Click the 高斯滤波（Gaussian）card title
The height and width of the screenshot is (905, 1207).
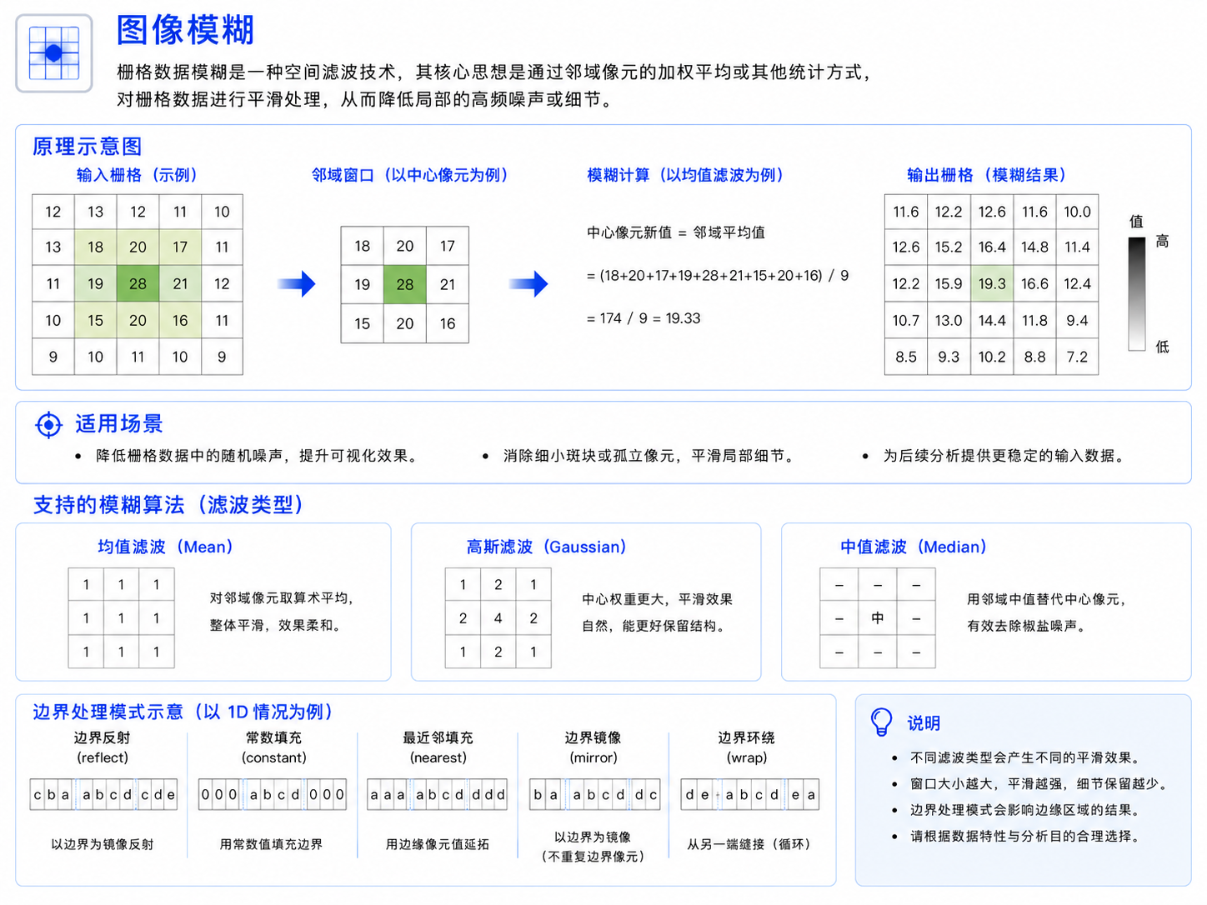(x=546, y=547)
